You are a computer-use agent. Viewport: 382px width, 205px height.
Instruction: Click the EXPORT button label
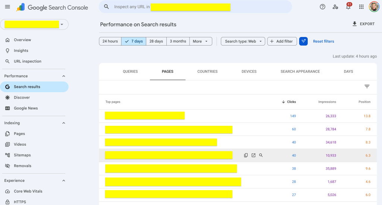coord(367,24)
